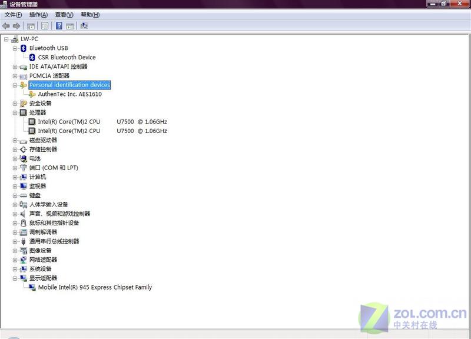Click the CSR Bluetooth Device icon
This screenshot has height=339, width=471.
(32, 57)
